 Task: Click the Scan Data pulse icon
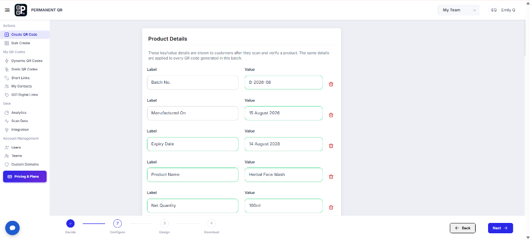click(7, 121)
